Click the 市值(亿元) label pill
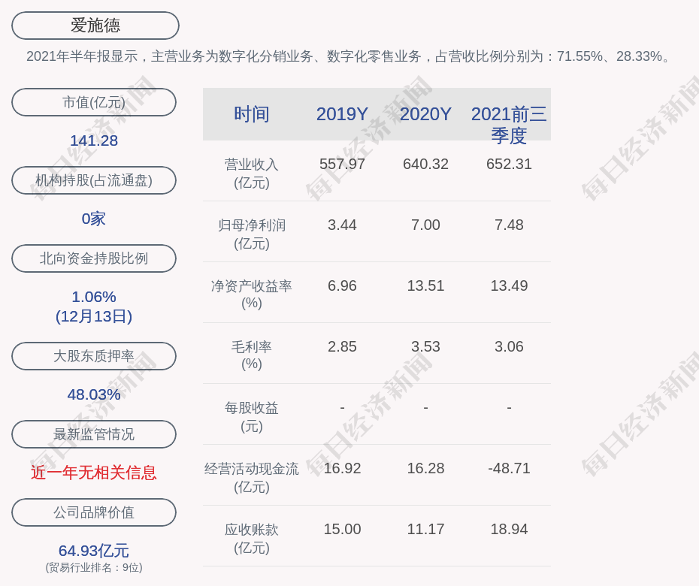Screen dimensions: 699x586 pyautogui.click(x=94, y=102)
